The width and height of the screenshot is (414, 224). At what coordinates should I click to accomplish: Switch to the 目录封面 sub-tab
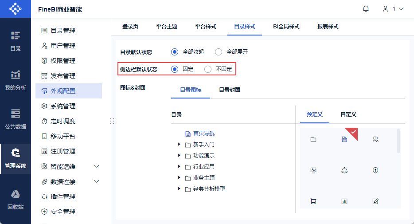click(230, 90)
